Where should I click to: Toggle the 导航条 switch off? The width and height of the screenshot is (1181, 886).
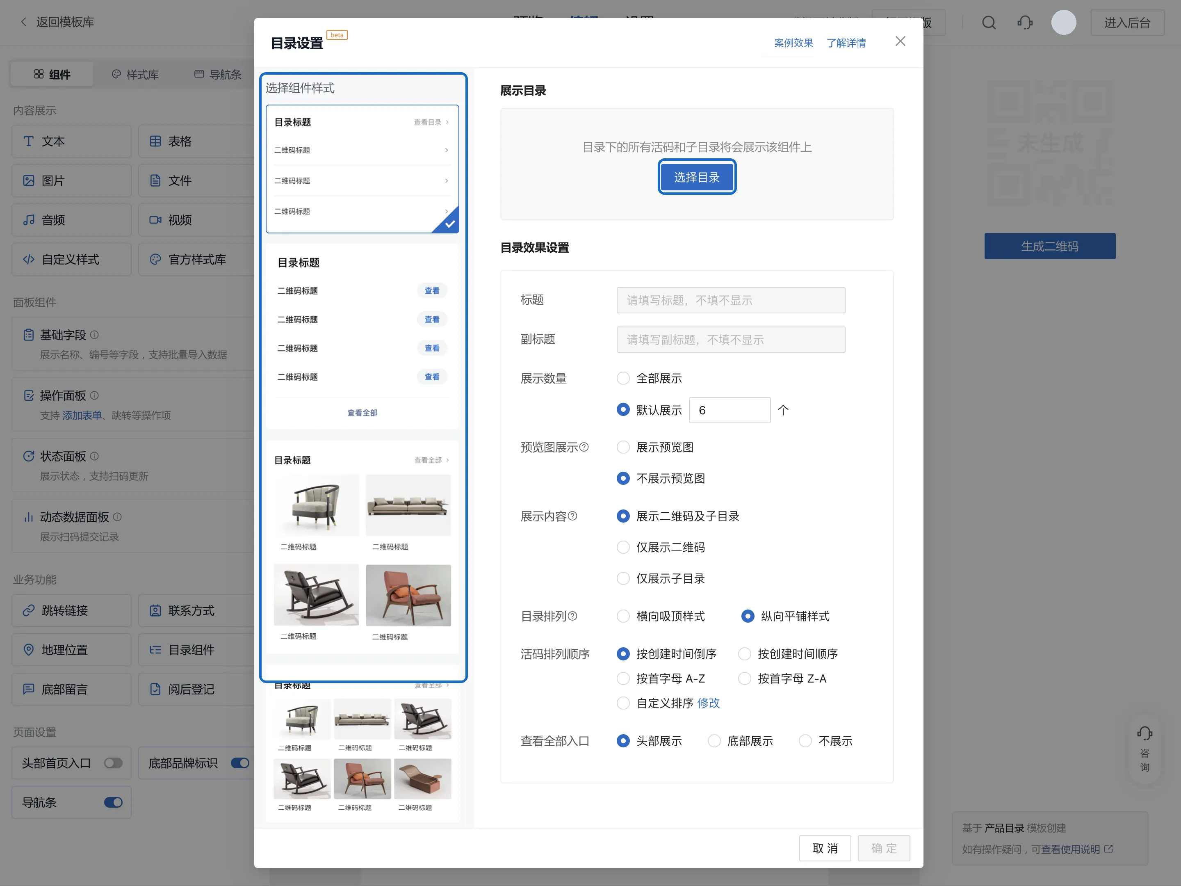pyautogui.click(x=113, y=803)
